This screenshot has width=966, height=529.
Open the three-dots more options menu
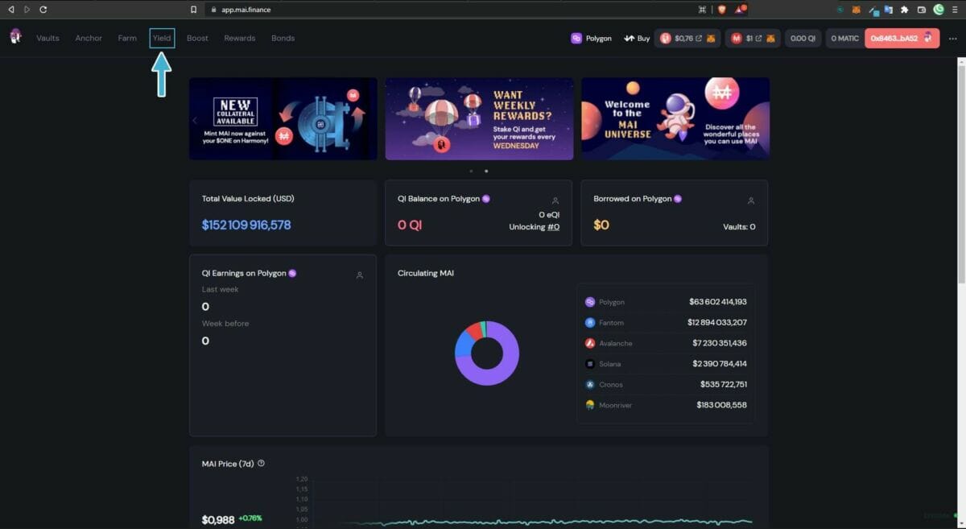click(x=953, y=39)
